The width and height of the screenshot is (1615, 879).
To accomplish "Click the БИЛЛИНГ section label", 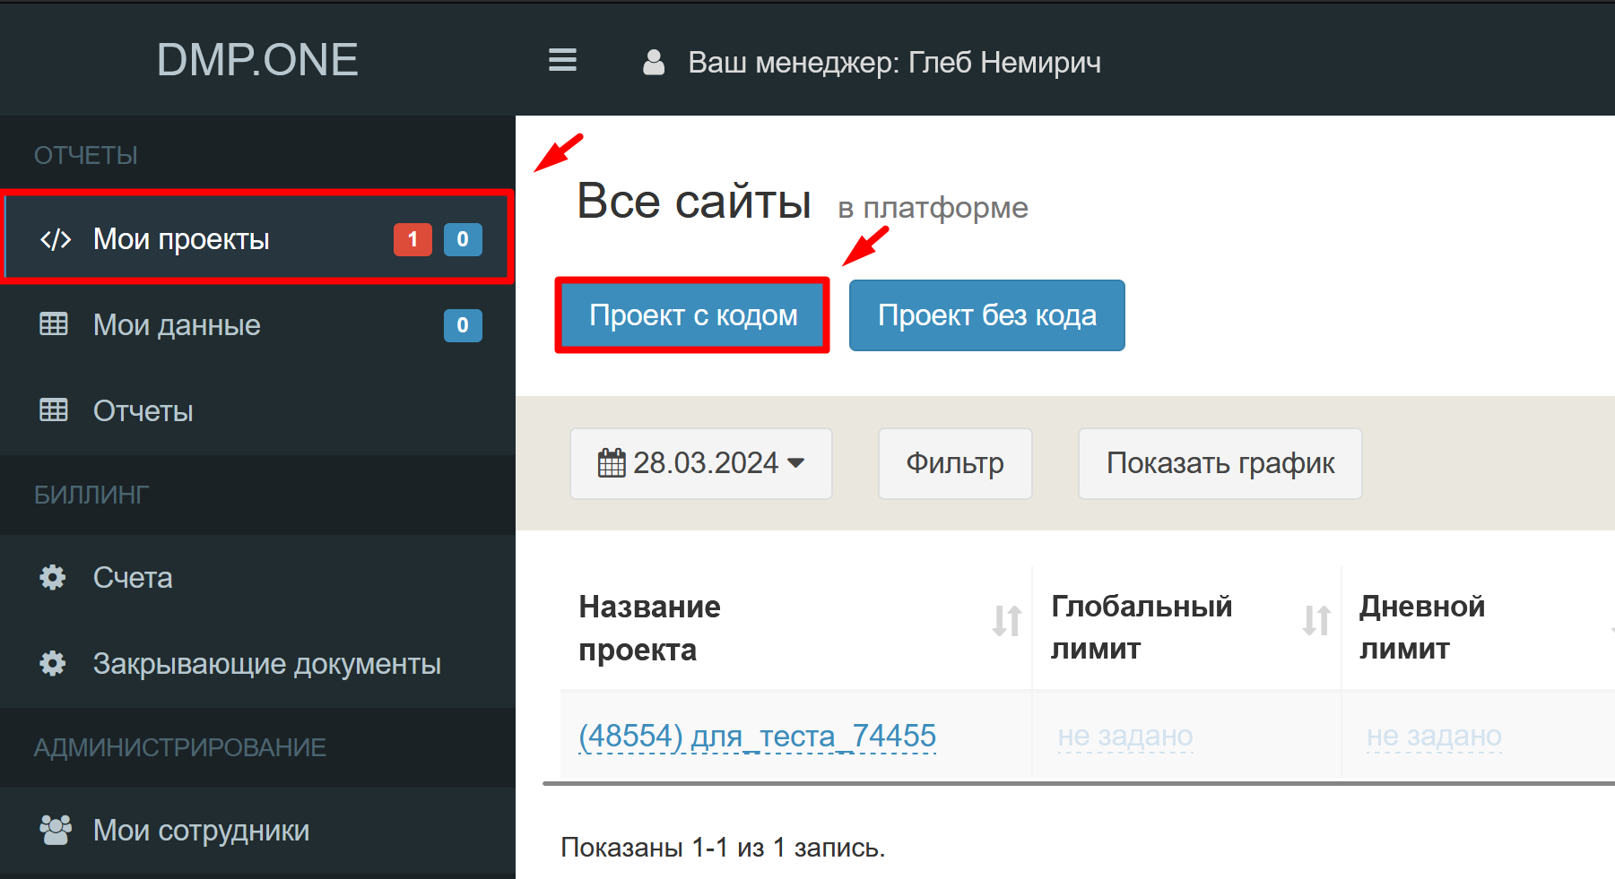I will tap(91, 495).
